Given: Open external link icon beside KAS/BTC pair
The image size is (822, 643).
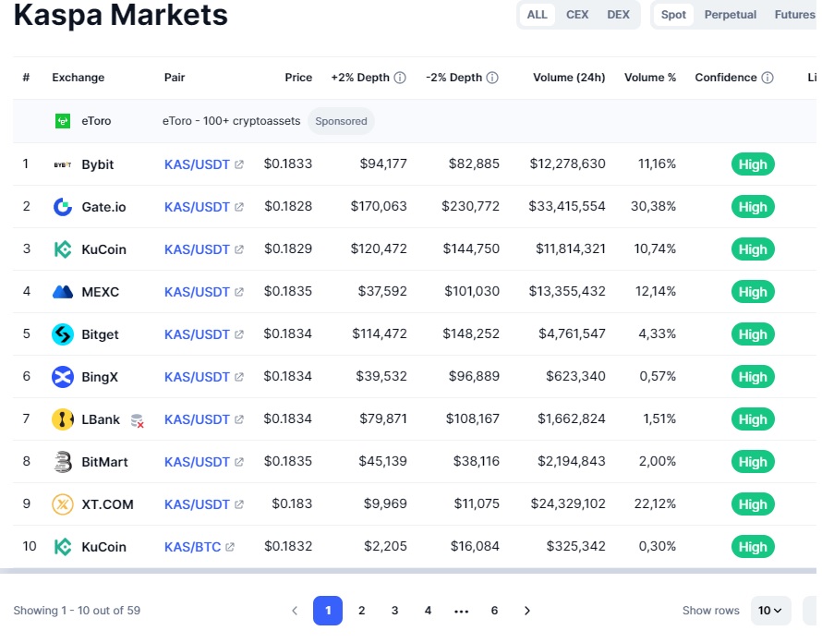Looking at the screenshot, I should [x=230, y=547].
